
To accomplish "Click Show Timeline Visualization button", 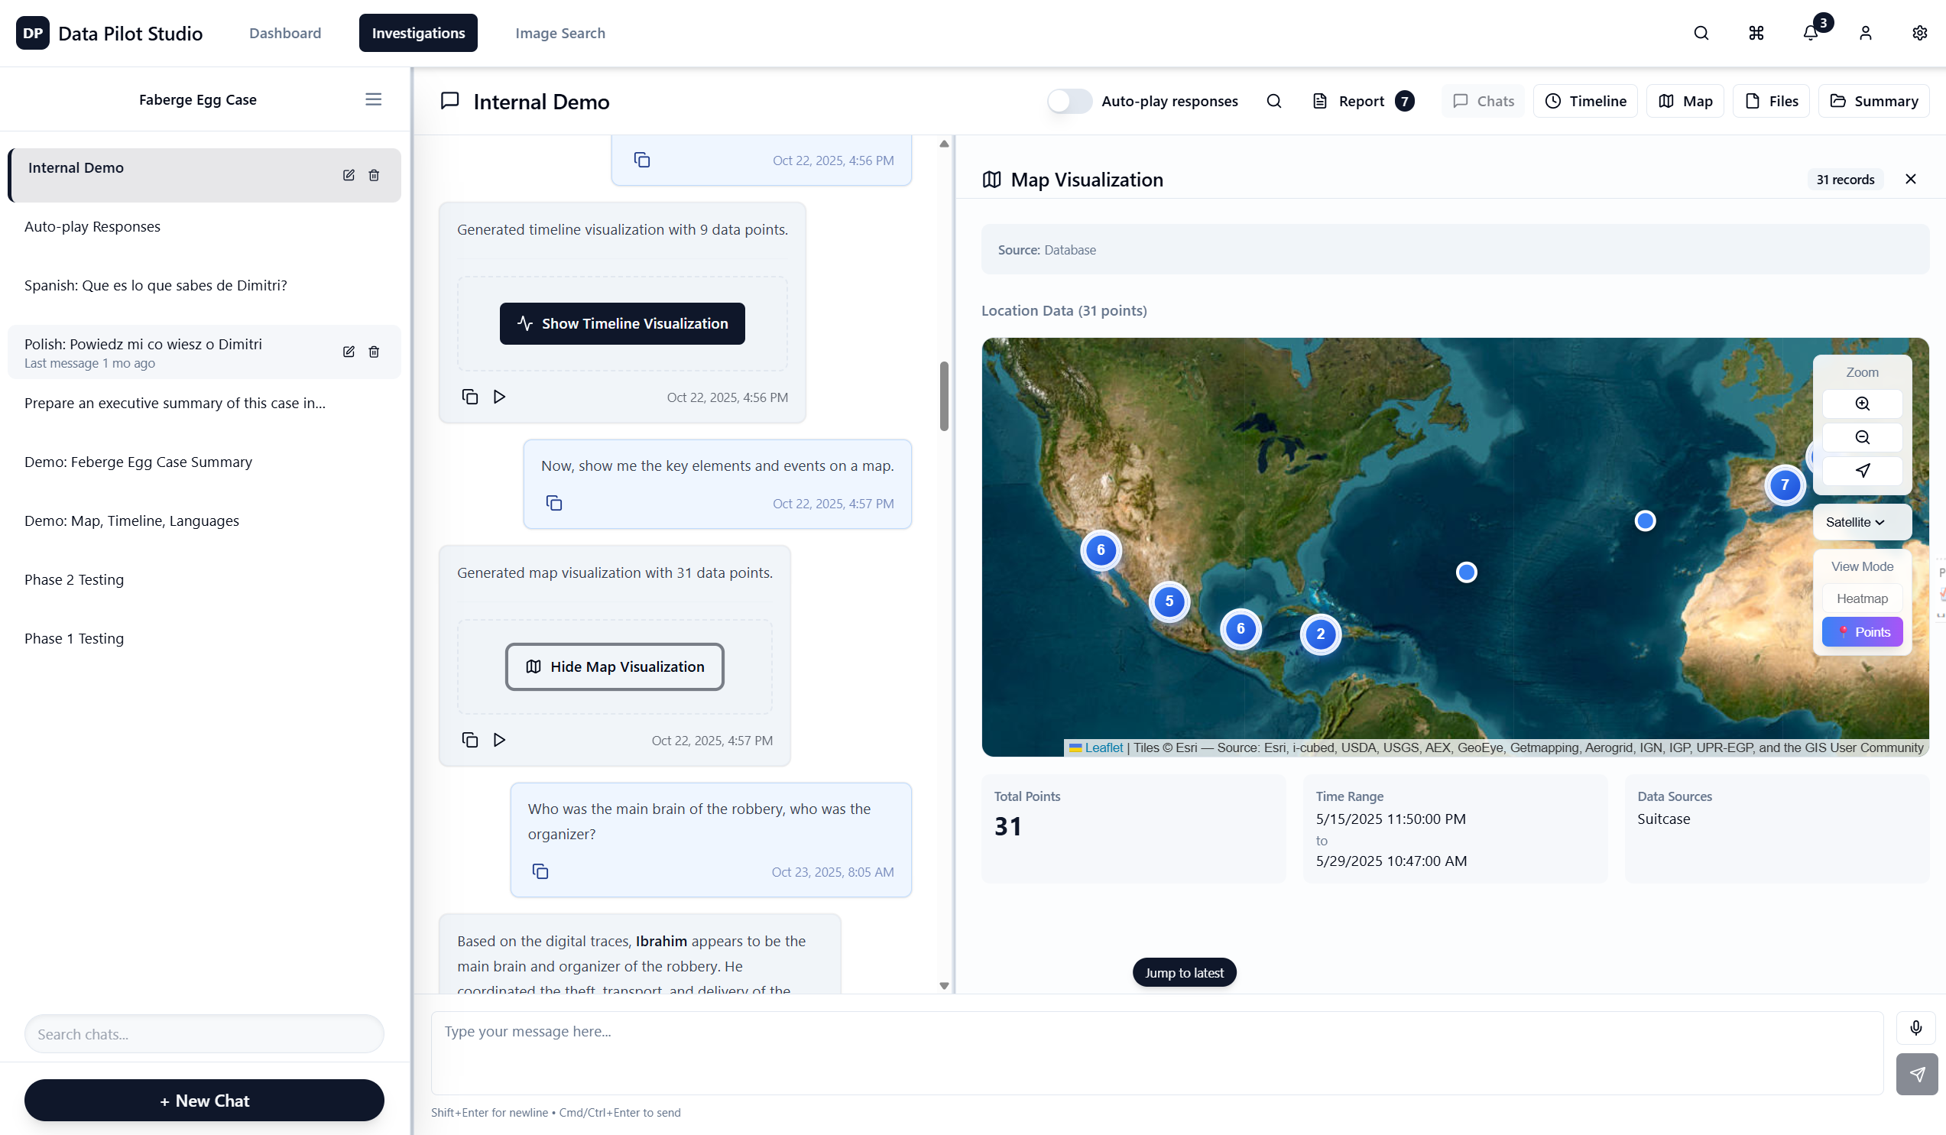I will (621, 323).
